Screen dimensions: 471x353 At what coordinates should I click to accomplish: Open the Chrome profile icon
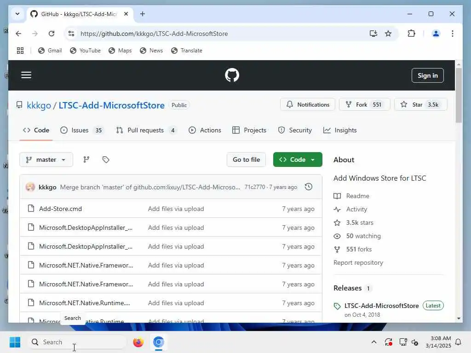pyautogui.click(x=436, y=34)
